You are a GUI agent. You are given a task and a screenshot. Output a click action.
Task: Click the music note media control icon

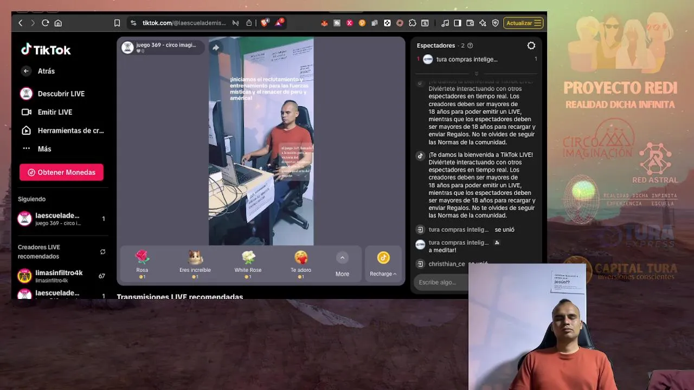coord(445,23)
